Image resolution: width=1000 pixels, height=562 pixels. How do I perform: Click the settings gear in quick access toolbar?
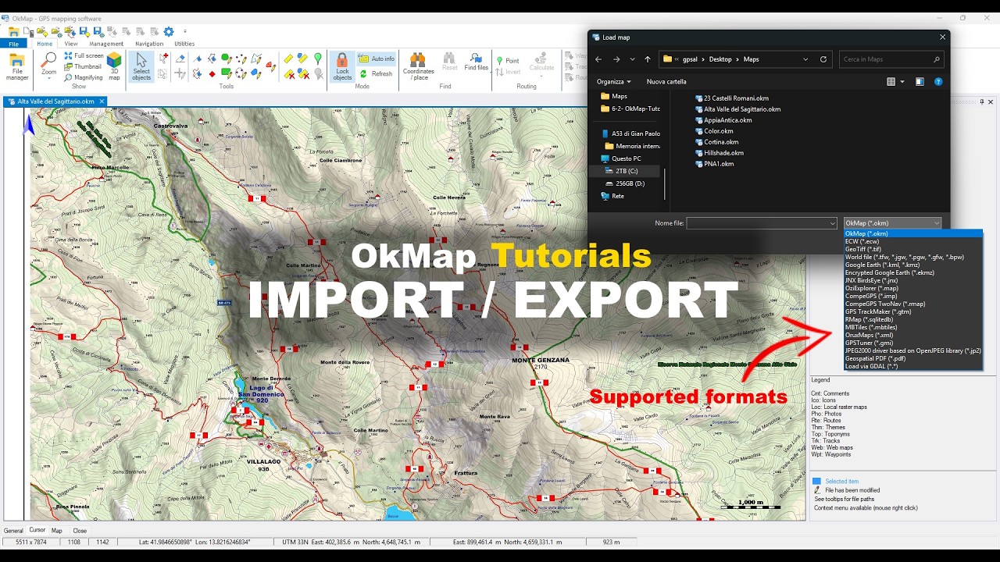coord(168,31)
